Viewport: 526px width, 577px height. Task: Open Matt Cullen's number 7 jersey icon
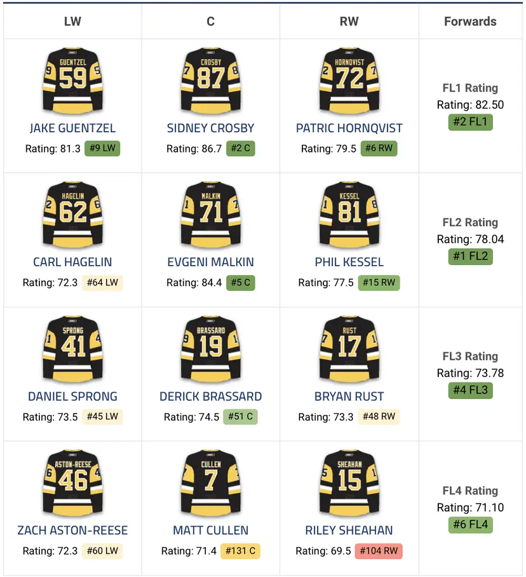click(210, 480)
